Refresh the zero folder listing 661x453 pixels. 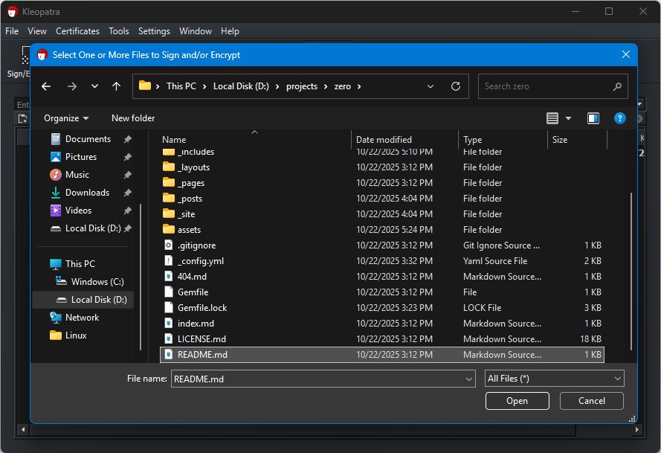[456, 86]
